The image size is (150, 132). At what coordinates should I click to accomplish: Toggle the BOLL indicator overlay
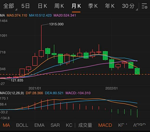tap(22, 125)
